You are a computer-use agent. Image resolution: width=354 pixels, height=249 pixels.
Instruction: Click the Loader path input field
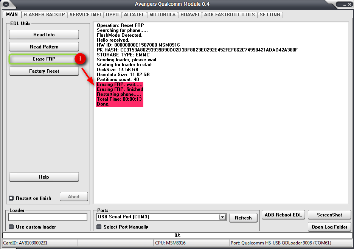coord(48,217)
